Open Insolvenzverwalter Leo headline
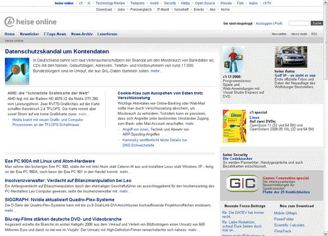Viewport: 328px width, 236px height. 68,181
